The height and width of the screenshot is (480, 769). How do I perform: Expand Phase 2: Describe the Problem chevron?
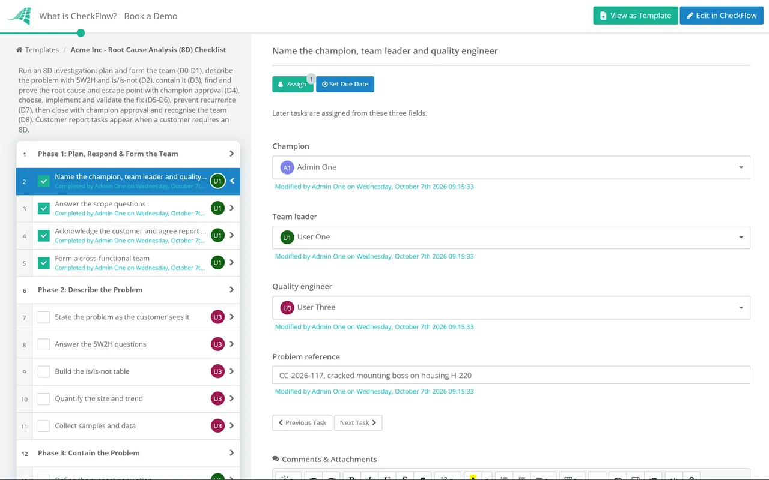(x=232, y=290)
